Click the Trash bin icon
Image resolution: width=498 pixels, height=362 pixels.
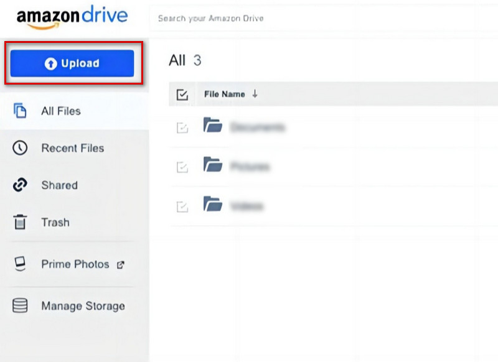pyautogui.click(x=20, y=222)
